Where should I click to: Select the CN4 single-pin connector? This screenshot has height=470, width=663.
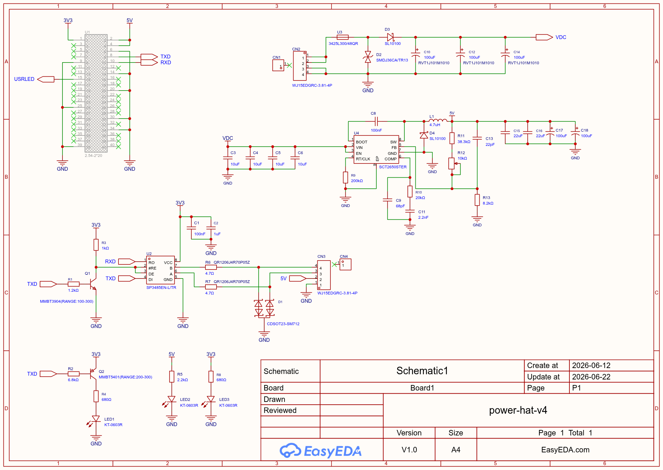pos(345,264)
